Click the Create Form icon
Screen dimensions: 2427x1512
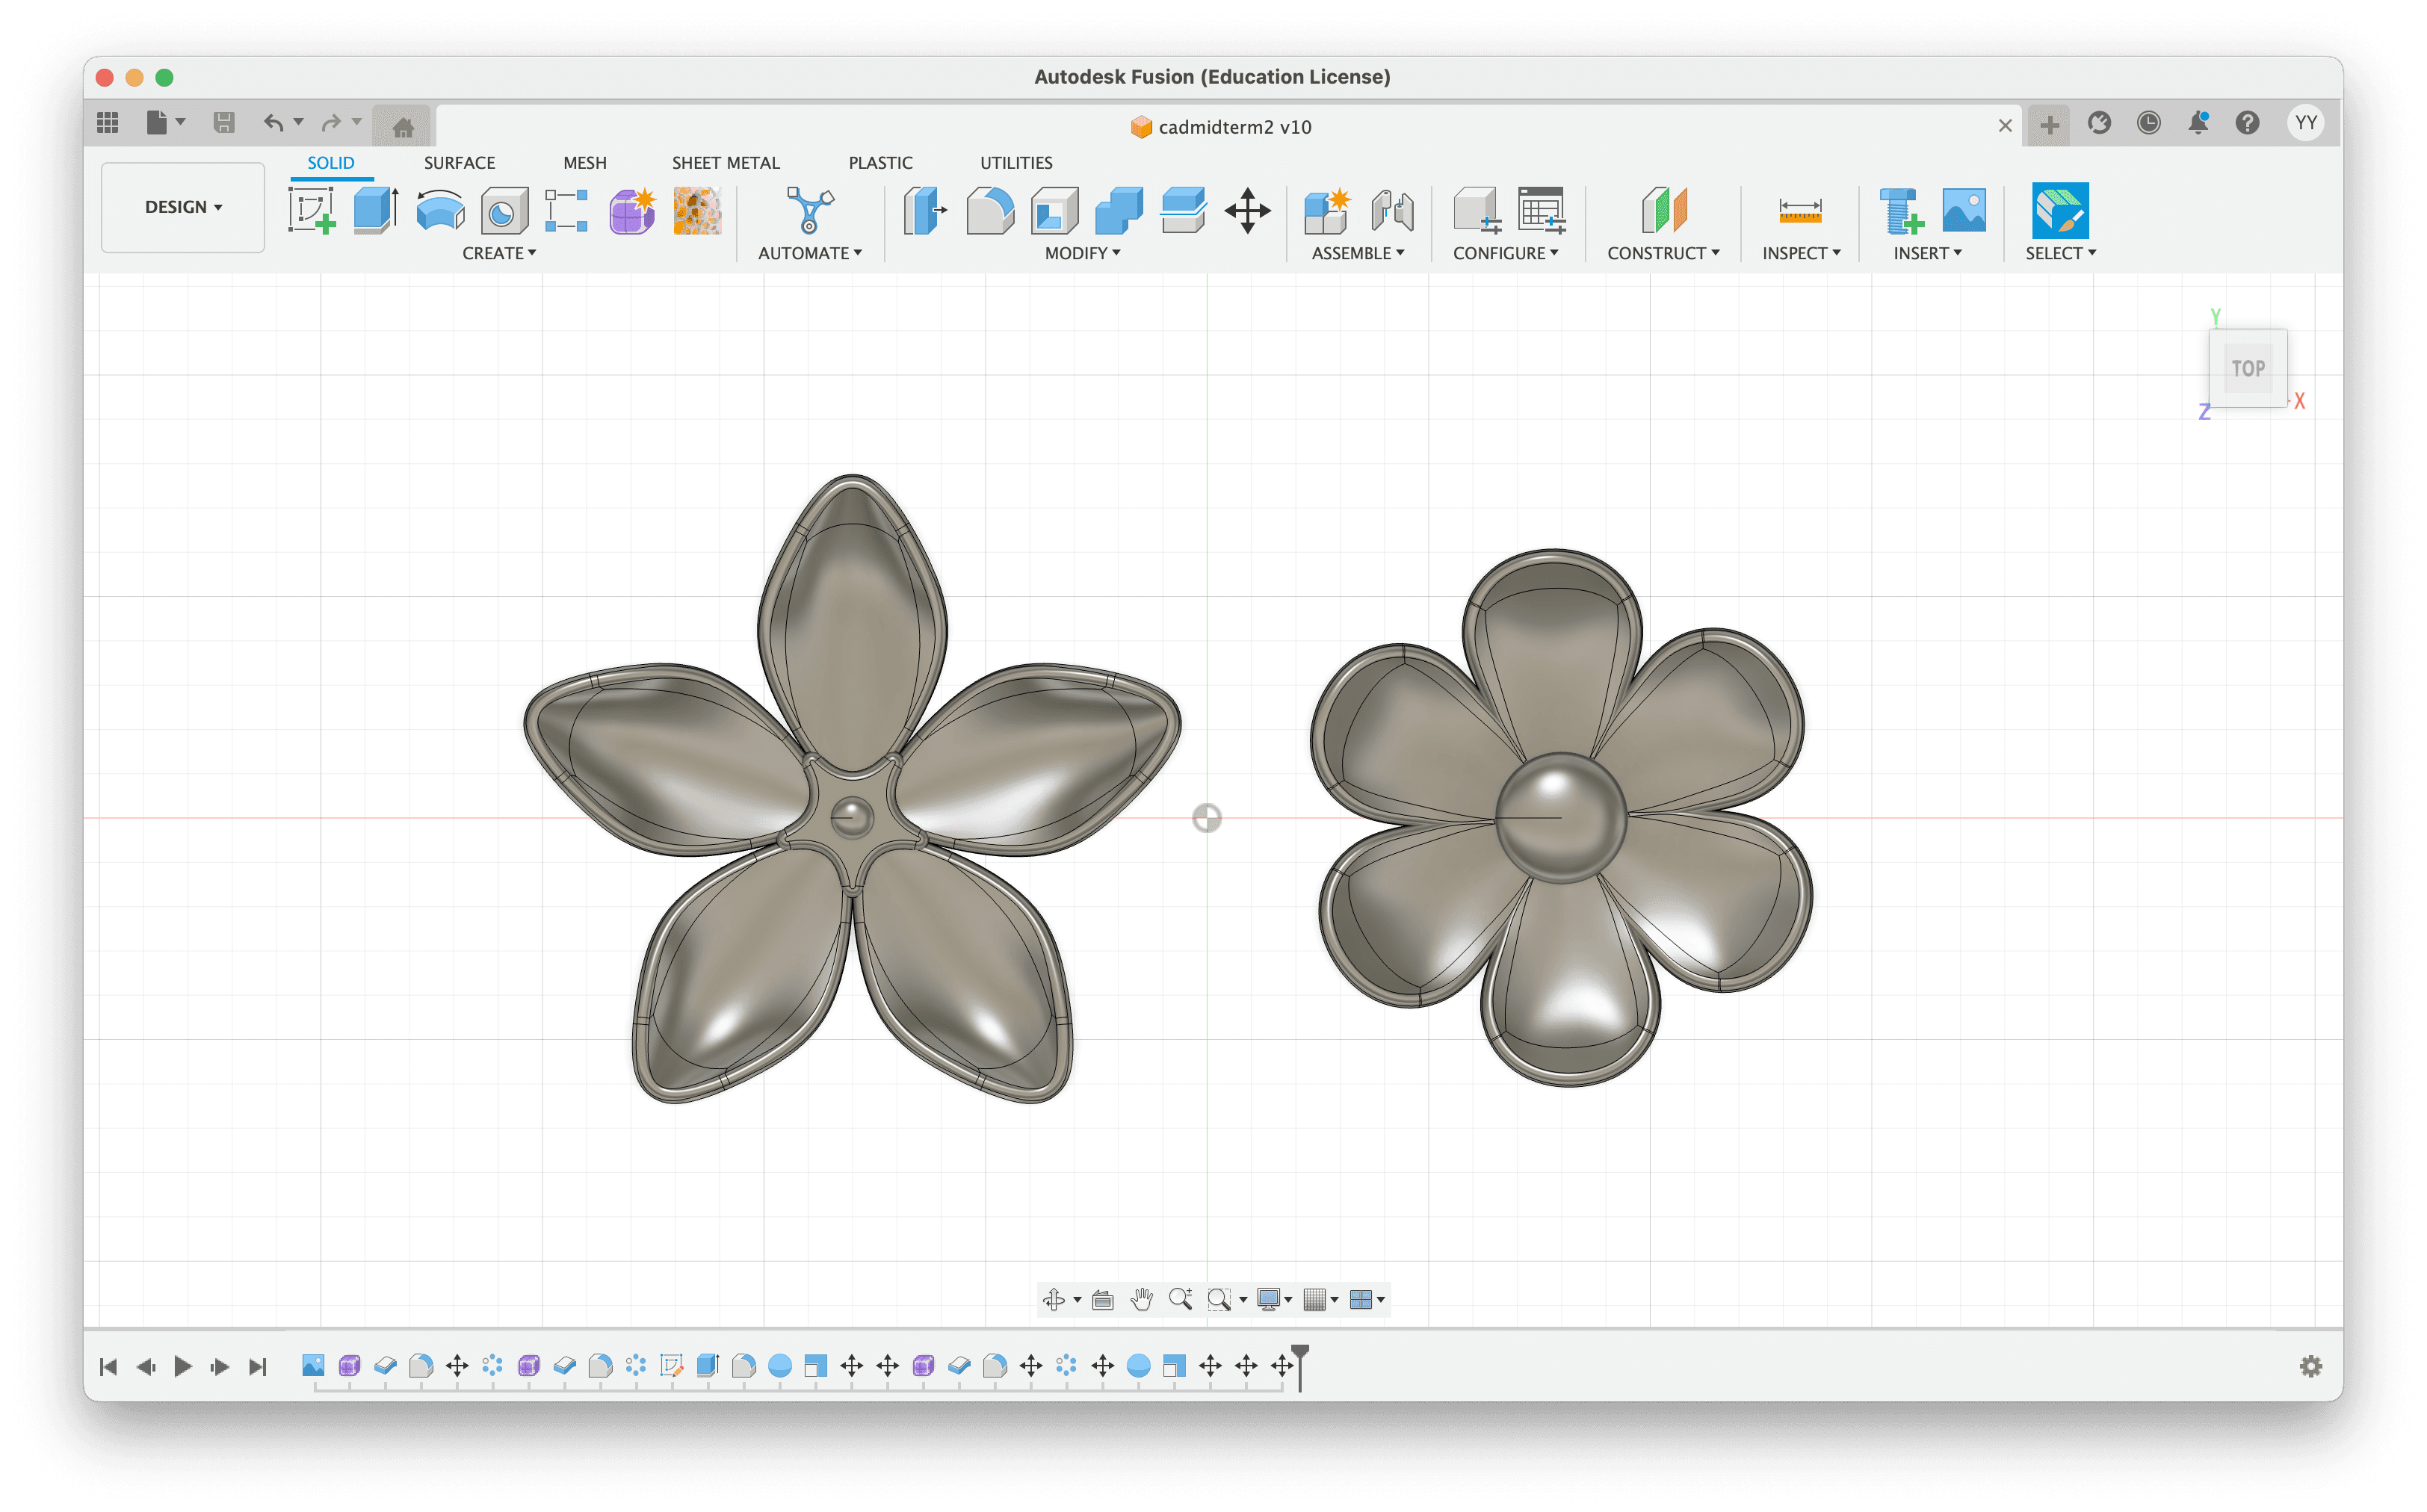(x=632, y=211)
